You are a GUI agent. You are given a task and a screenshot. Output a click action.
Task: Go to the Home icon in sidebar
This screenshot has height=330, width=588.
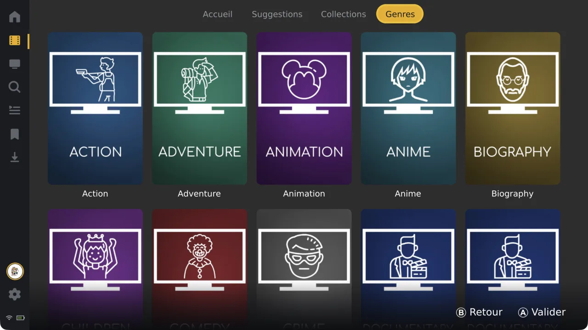pos(15,17)
